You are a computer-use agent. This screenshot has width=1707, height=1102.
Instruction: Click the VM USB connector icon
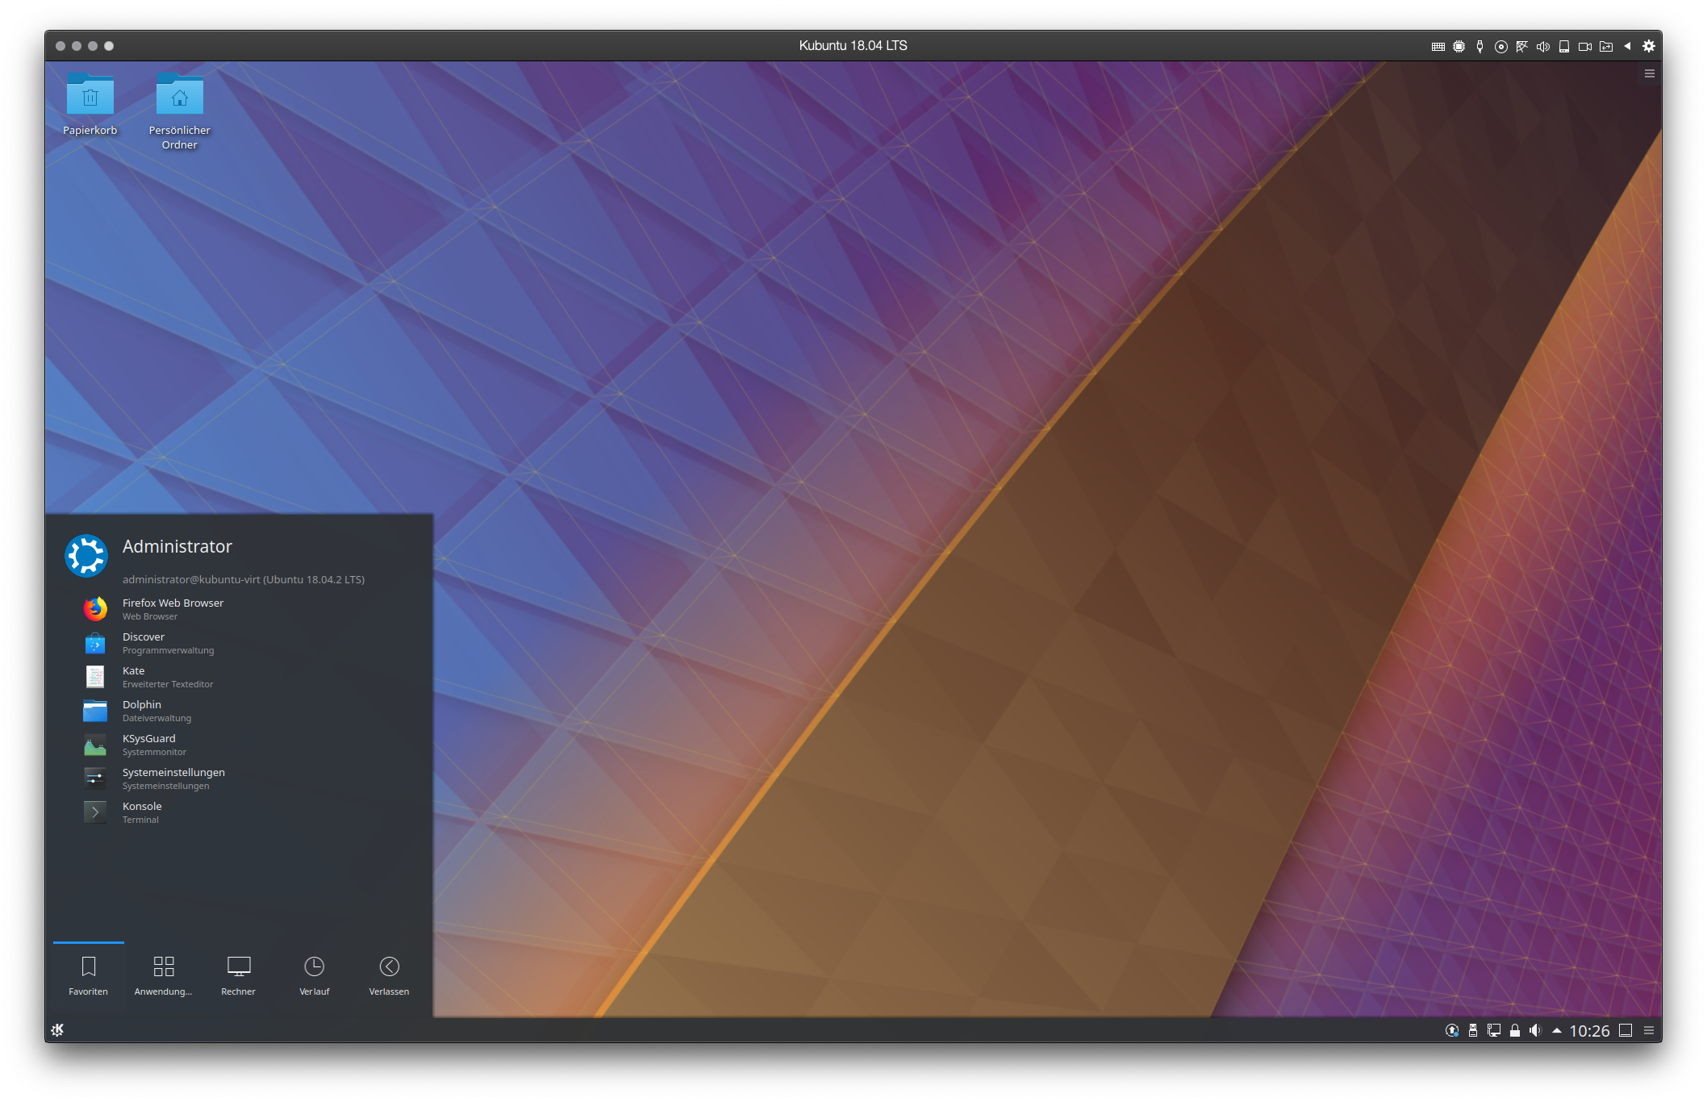(1480, 47)
